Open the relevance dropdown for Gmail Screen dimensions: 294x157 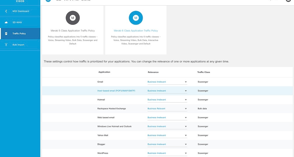click(167, 82)
